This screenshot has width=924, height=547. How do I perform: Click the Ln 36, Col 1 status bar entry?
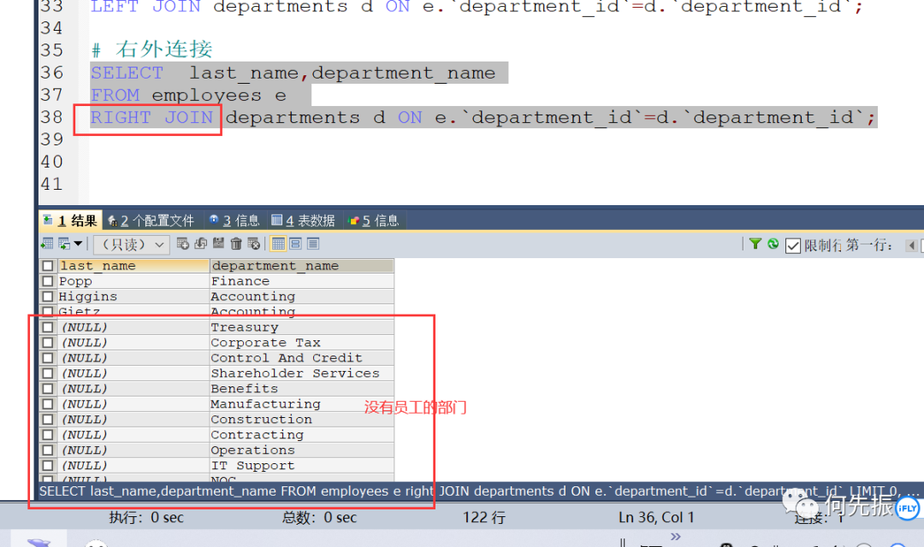[x=656, y=518]
